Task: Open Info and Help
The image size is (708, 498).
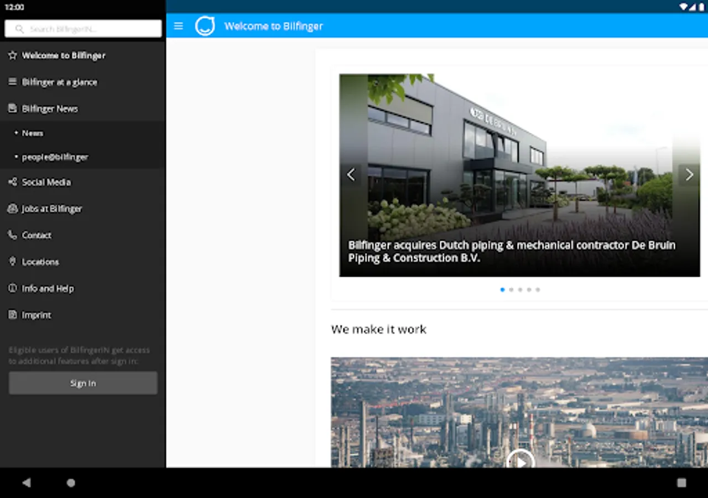Action: tap(83, 288)
